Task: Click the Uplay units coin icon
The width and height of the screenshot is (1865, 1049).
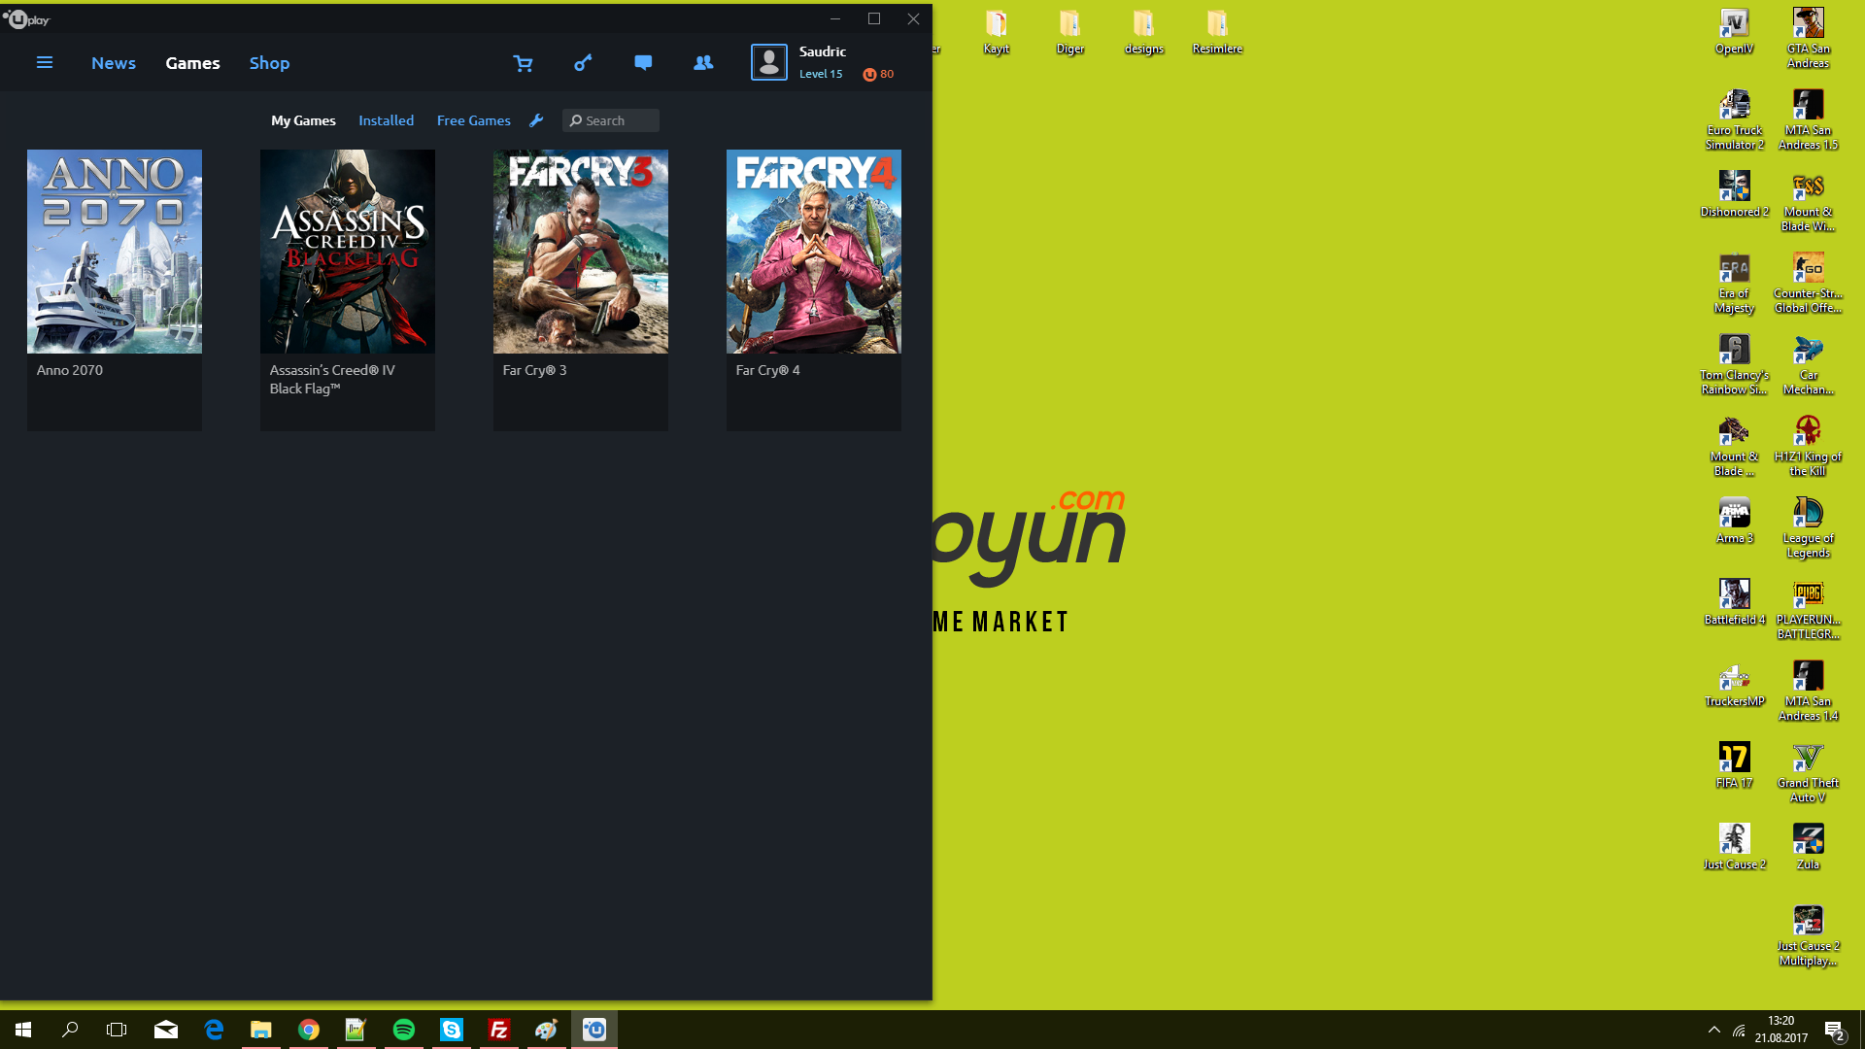Action: click(869, 75)
